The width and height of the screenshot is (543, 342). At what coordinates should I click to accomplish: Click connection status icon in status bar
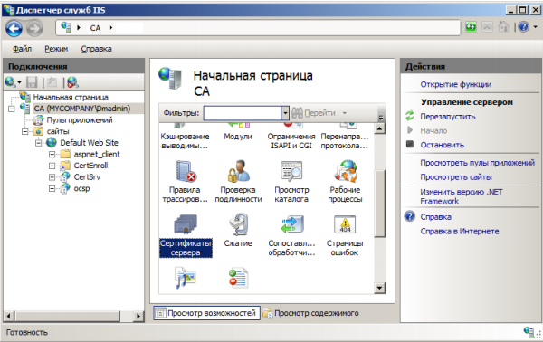[529, 332]
